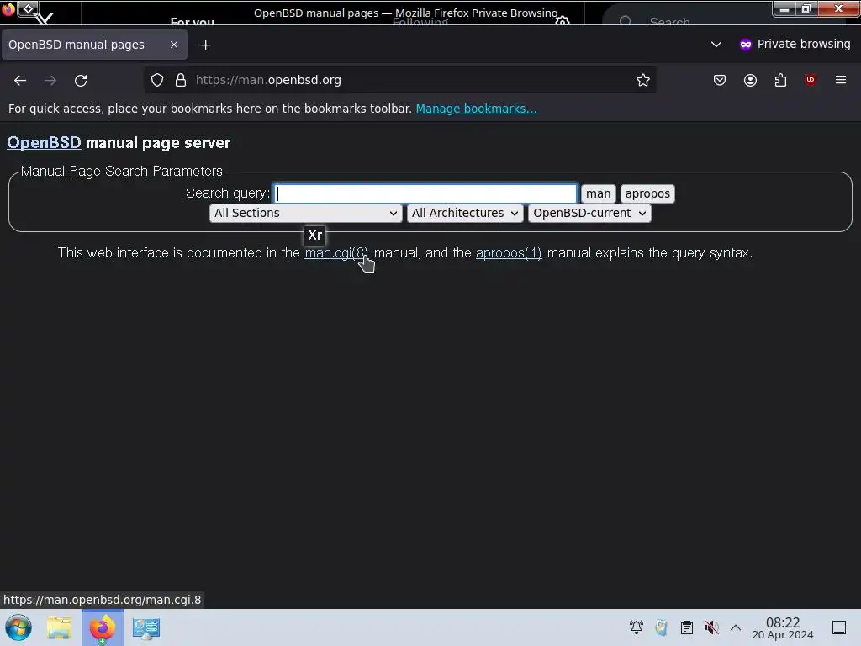861x646 pixels.
Task: Go back to the previous page
Action: point(20,80)
